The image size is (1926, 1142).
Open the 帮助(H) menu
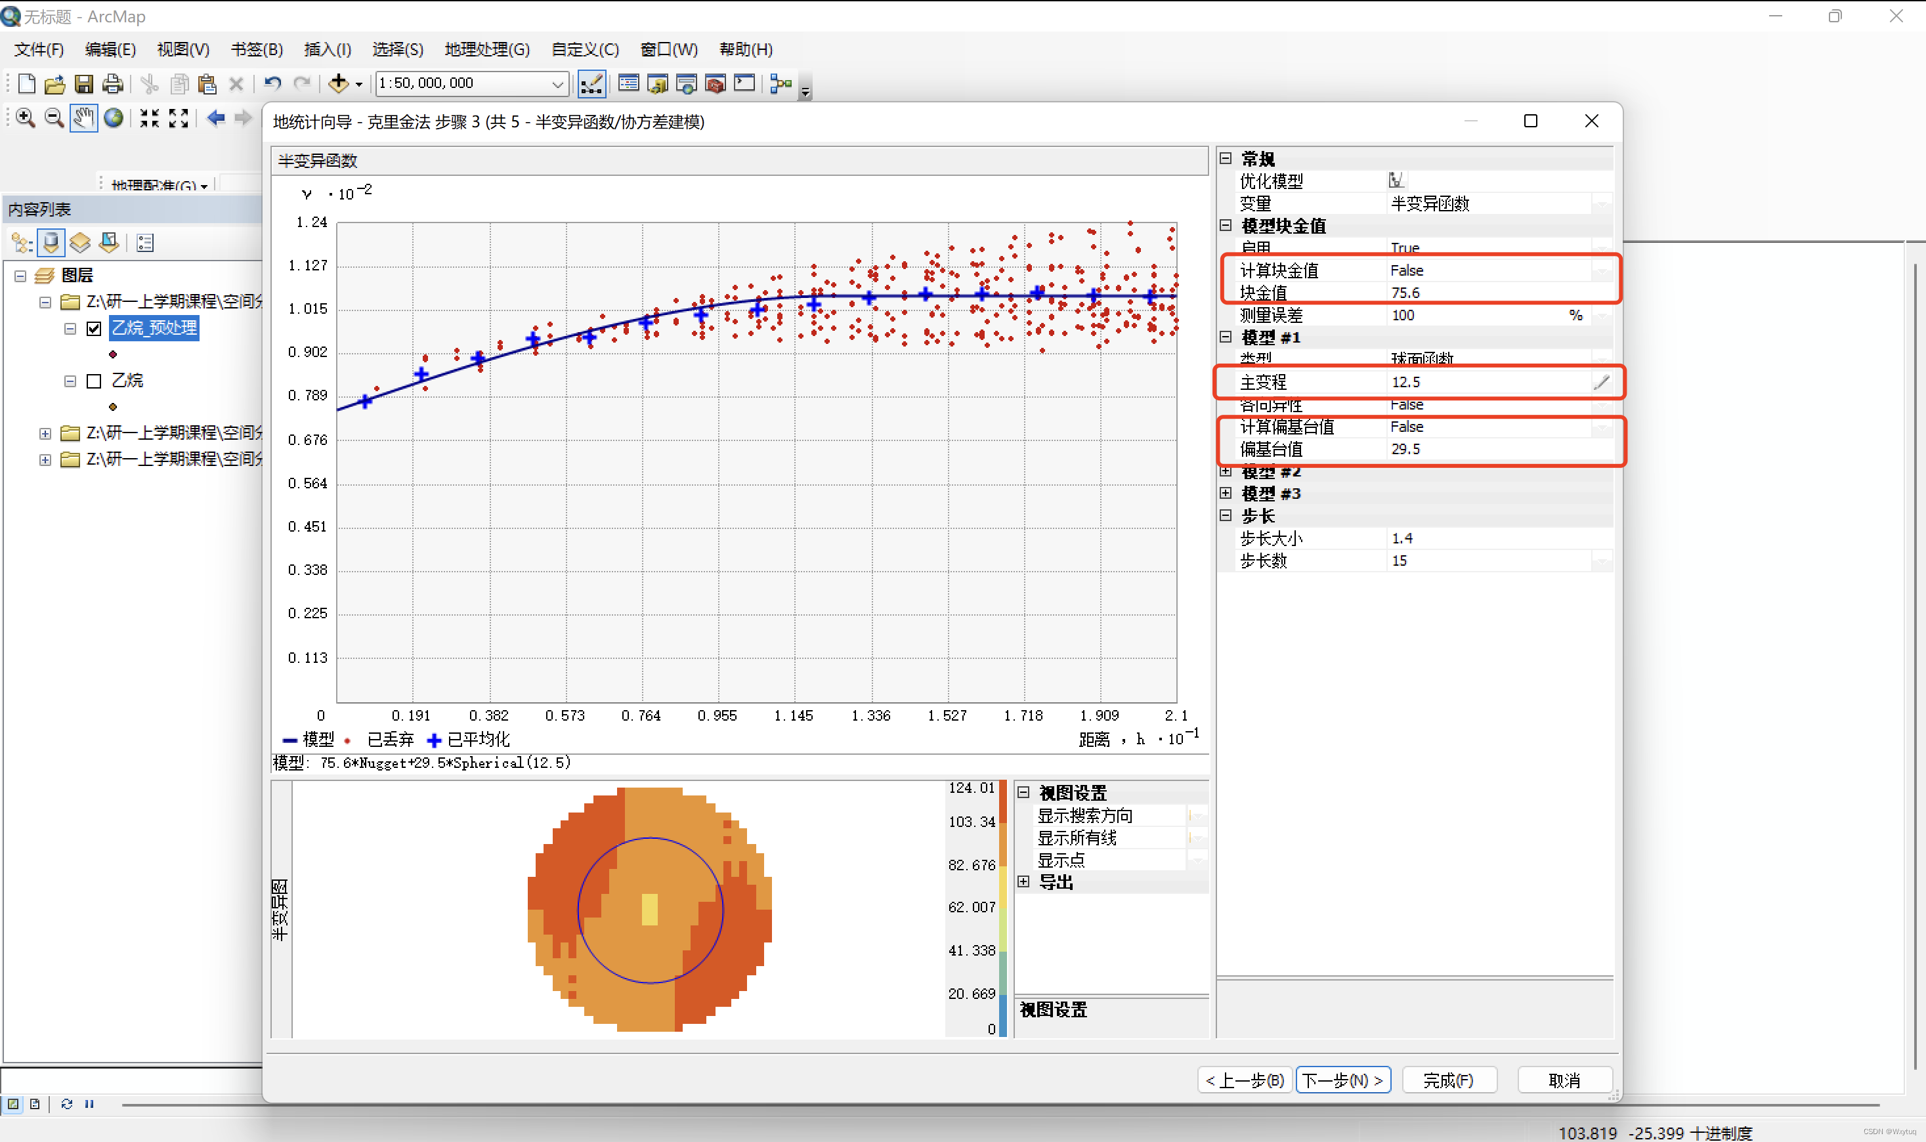click(x=746, y=49)
